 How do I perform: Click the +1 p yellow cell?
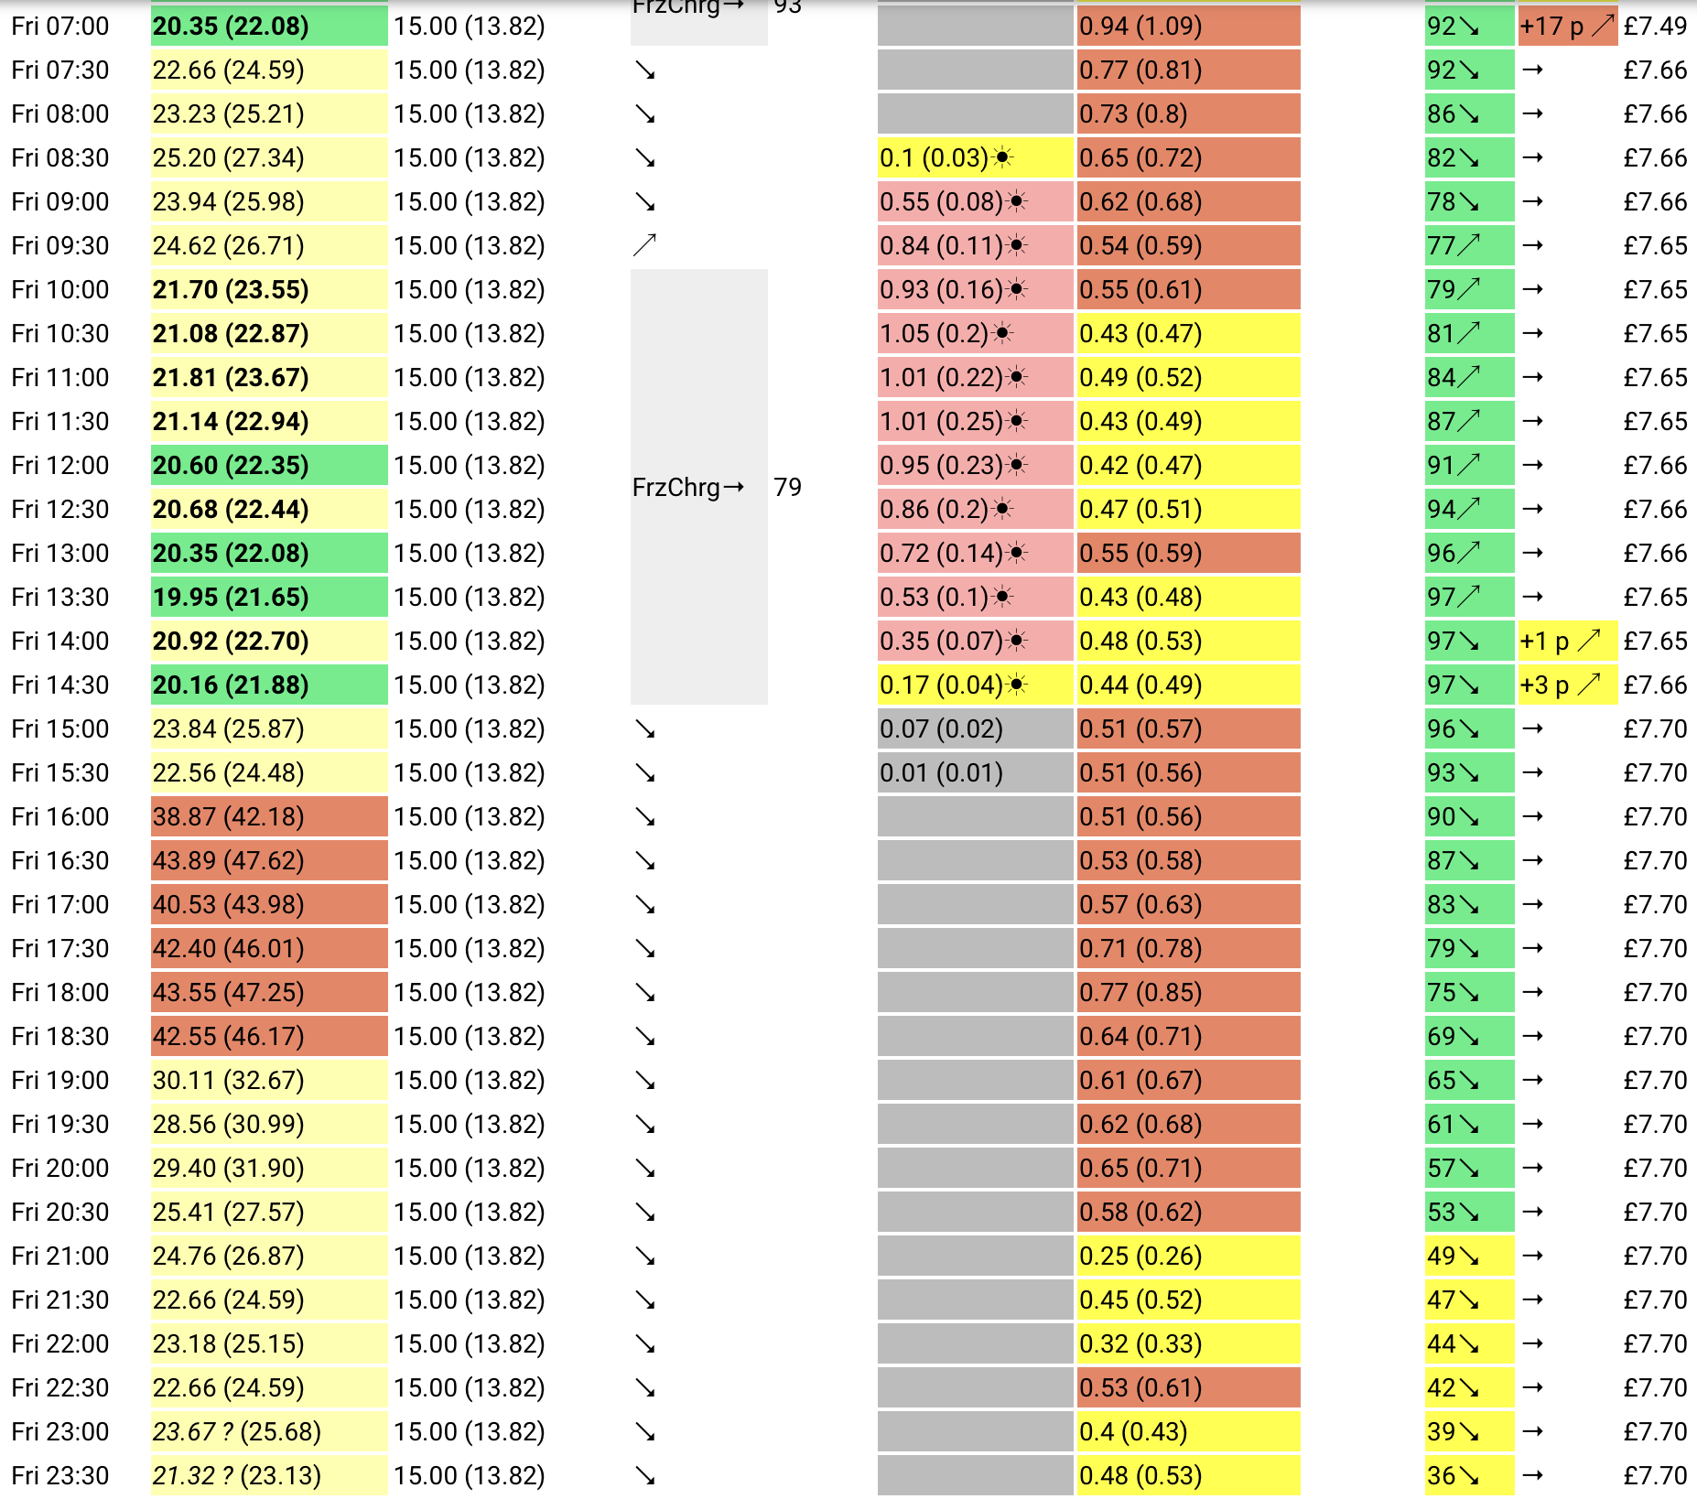1568,641
